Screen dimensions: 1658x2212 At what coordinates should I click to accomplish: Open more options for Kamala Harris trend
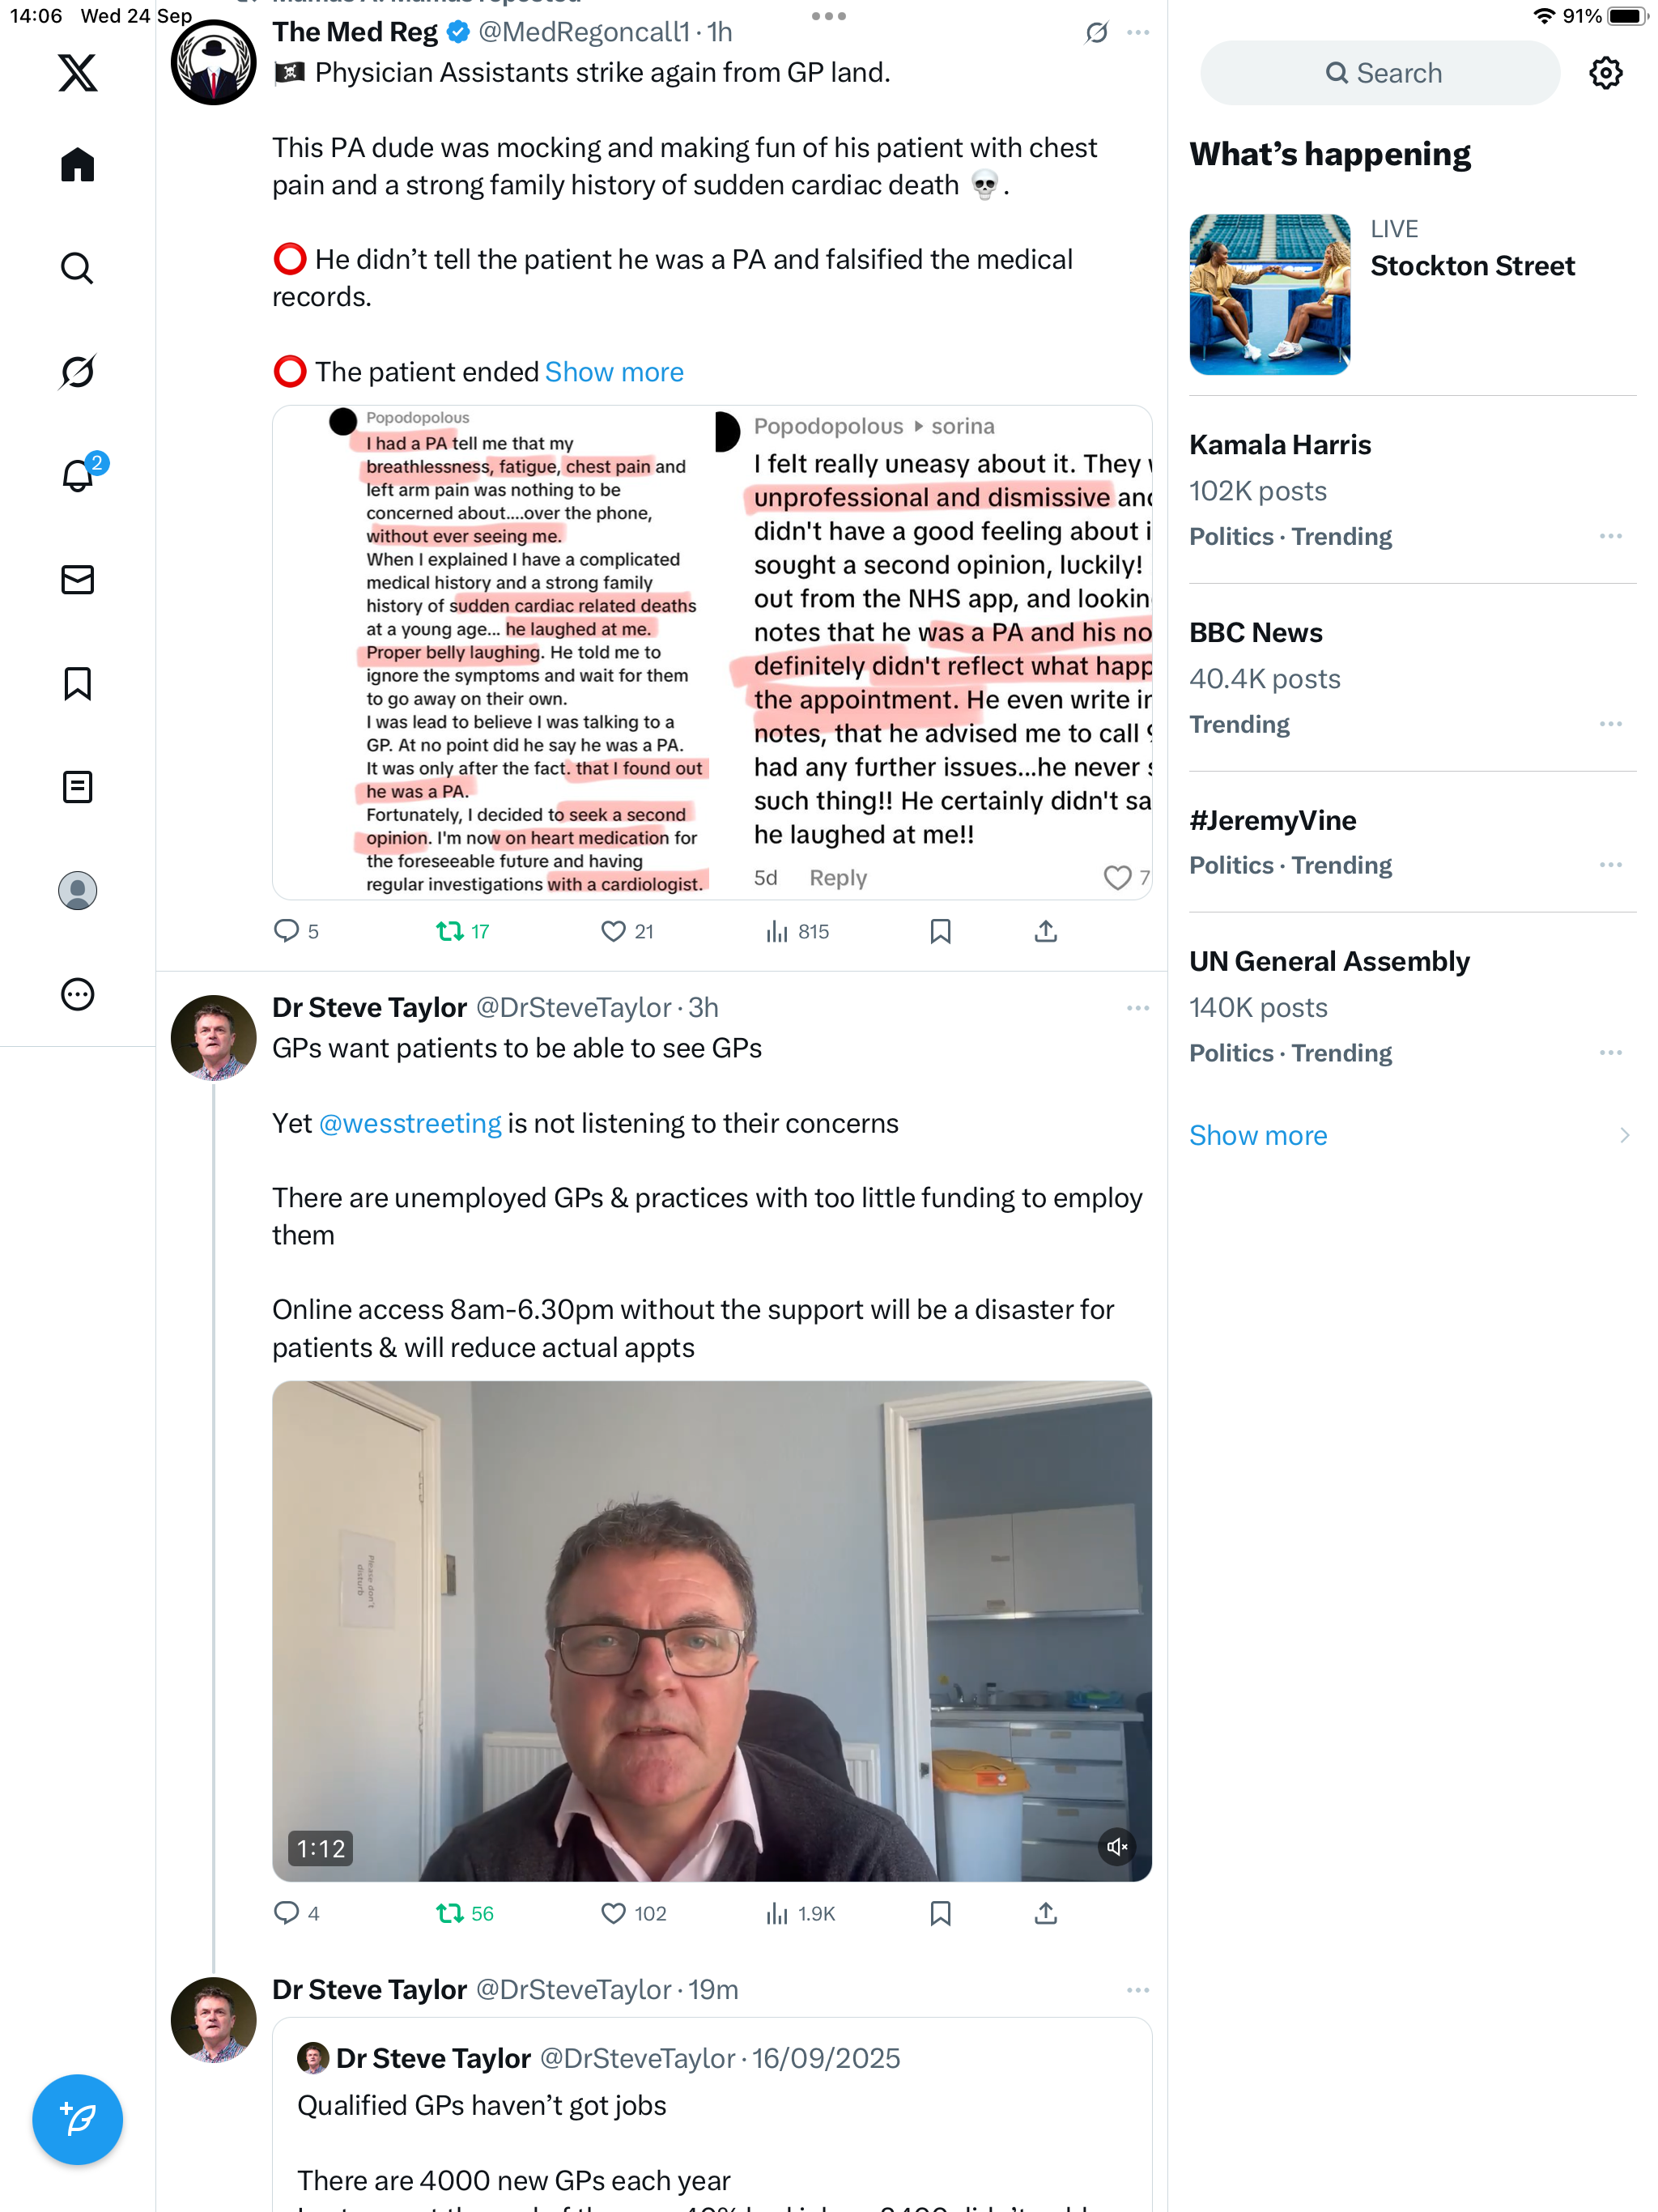(1610, 537)
